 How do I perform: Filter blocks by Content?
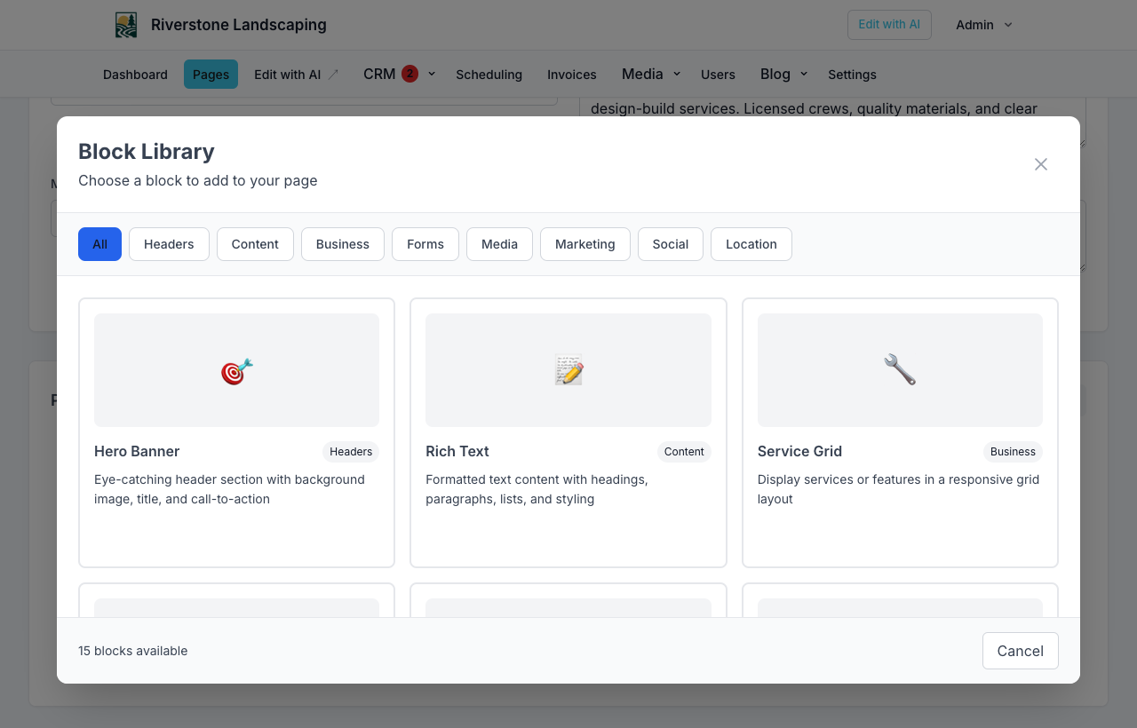pyautogui.click(x=255, y=244)
